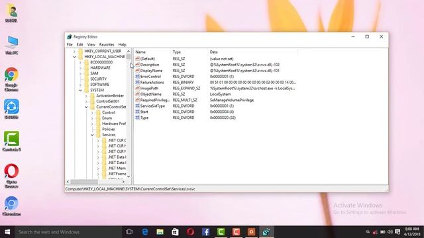The image size is (424, 238).
Task: Open the volume control in system tray
Action: tap(390, 232)
